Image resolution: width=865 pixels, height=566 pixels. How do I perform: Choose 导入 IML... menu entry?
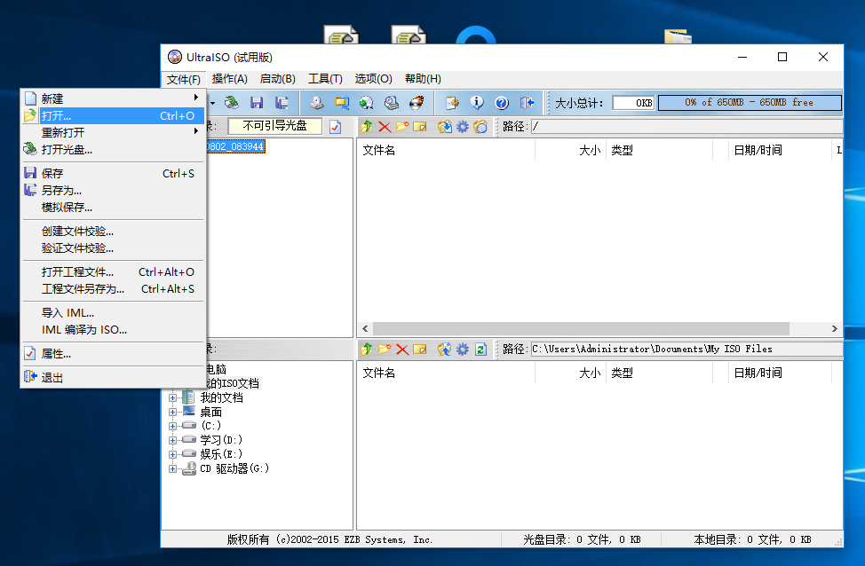click(113, 312)
